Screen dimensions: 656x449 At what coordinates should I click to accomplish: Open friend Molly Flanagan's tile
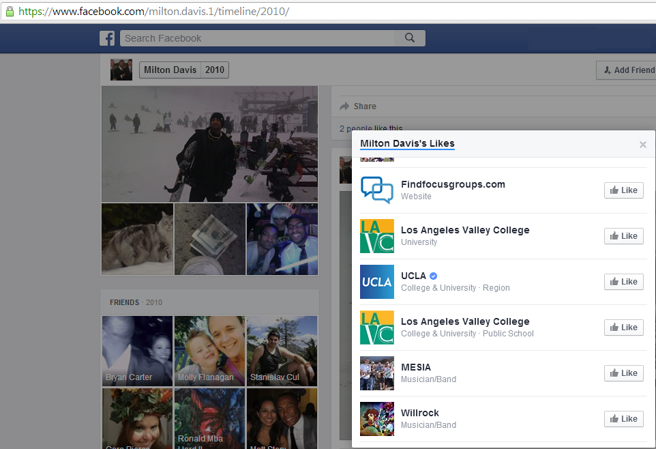click(209, 351)
